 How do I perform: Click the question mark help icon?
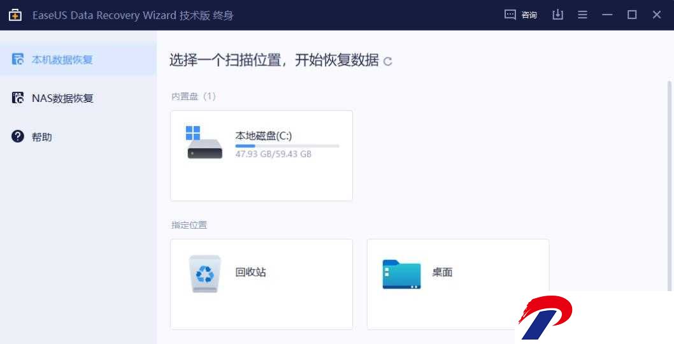pos(18,137)
